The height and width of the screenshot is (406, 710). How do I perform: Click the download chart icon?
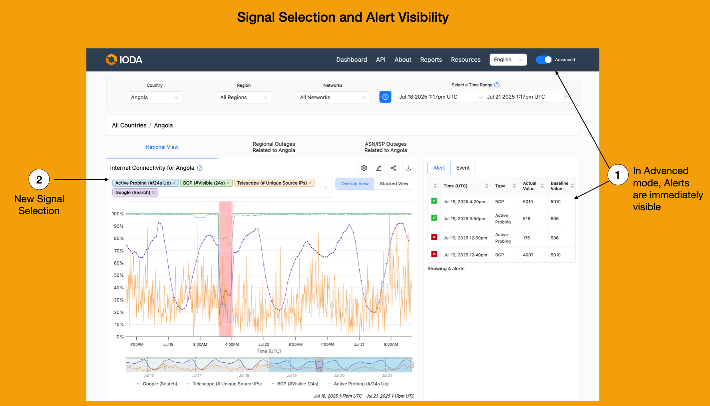pyautogui.click(x=408, y=168)
